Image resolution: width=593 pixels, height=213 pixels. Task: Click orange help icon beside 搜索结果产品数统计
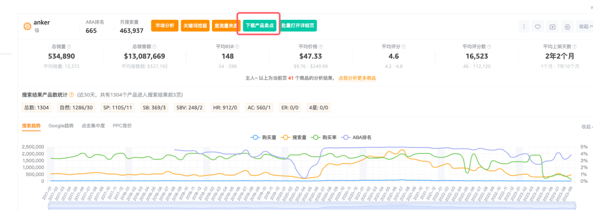click(x=71, y=95)
